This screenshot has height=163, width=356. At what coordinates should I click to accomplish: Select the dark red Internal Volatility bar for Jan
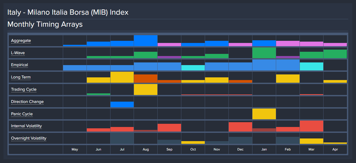pos(264,130)
